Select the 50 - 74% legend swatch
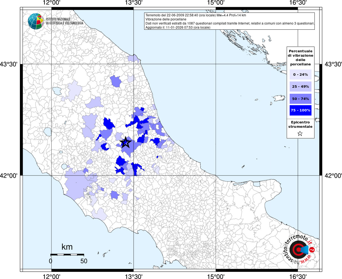This screenshot has width=342, height=279. tap(301, 99)
